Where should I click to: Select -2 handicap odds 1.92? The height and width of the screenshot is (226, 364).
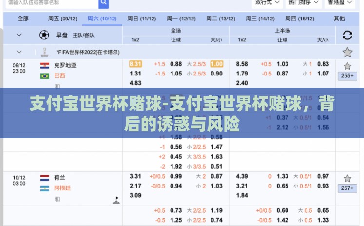click(x=176, y=167)
